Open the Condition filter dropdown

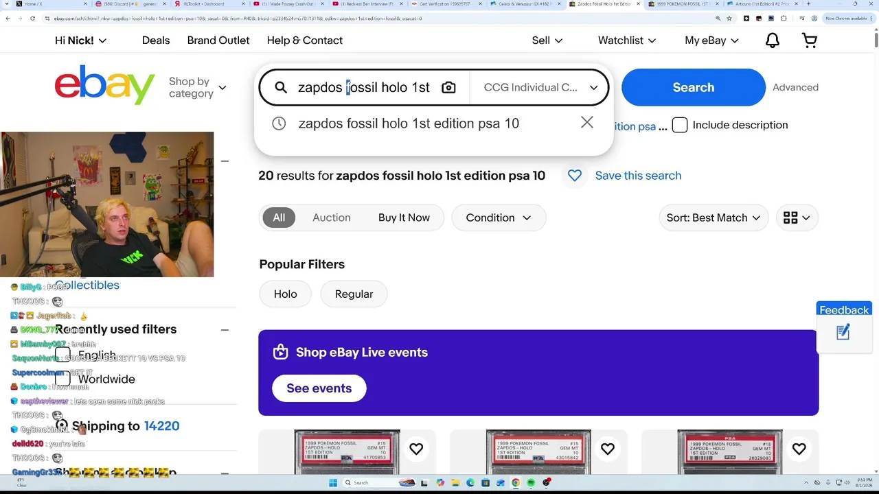[499, 217]
